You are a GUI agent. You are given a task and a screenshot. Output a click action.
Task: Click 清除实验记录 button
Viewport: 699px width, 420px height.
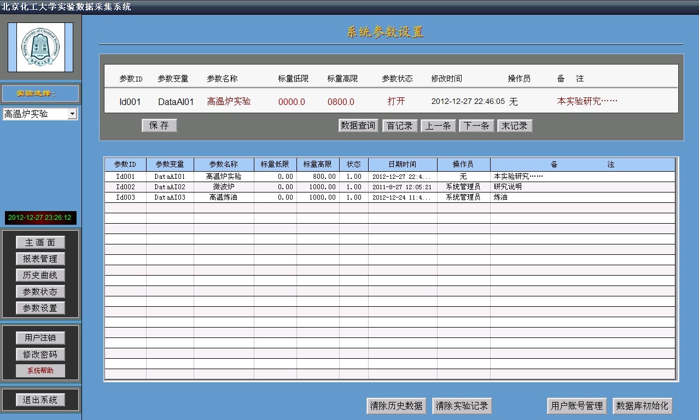(x=462, y=406)
